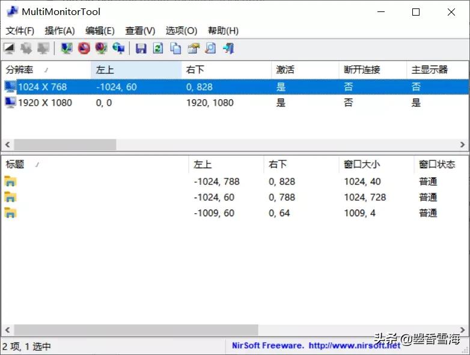470x355 pixels.
Task: Open the 查看(V) menu
Action: pyautogui.click(x=140, y=31)
